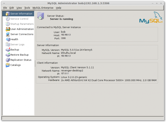The image size is (166, 122).
Task: Select the Startup Parameters label
Action: (22, 24)
